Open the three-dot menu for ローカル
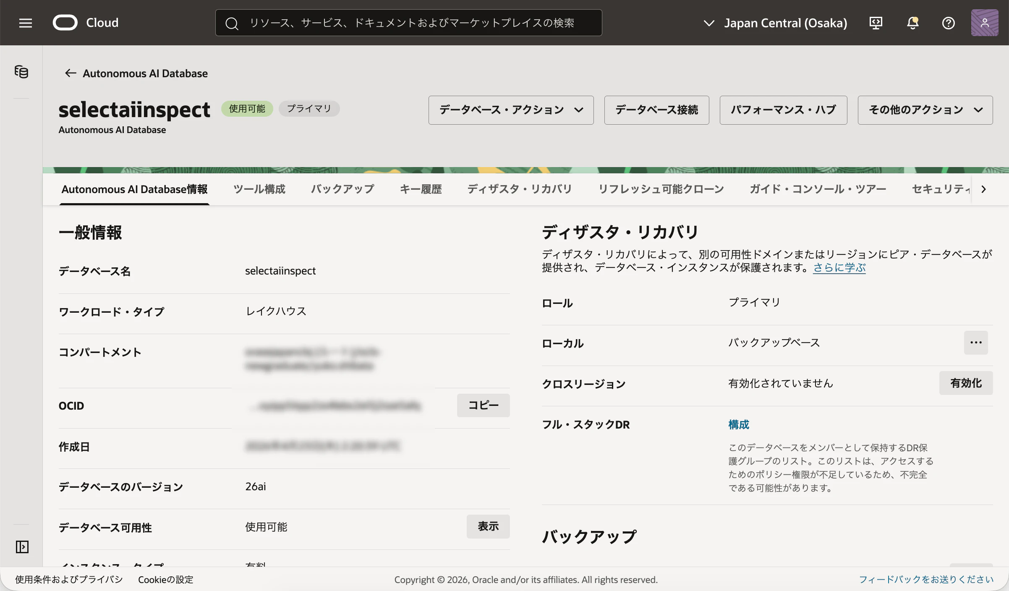1009x591 pixels. click(x=975, y=343)
